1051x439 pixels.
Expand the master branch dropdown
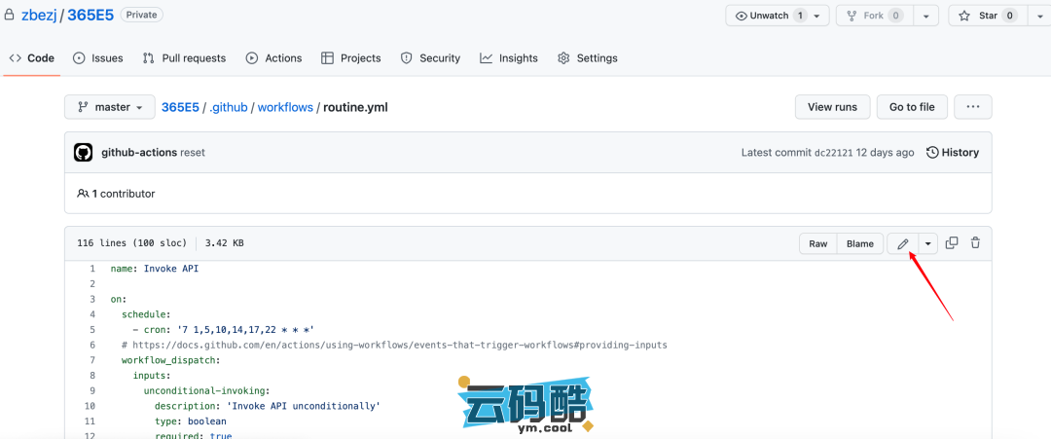click(109, 107)
